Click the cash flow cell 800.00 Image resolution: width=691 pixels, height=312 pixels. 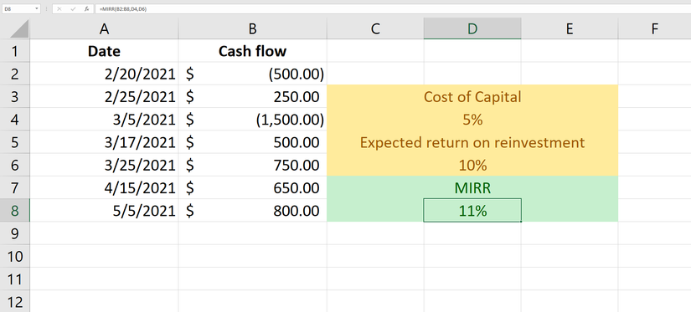[x=252, y=211]
